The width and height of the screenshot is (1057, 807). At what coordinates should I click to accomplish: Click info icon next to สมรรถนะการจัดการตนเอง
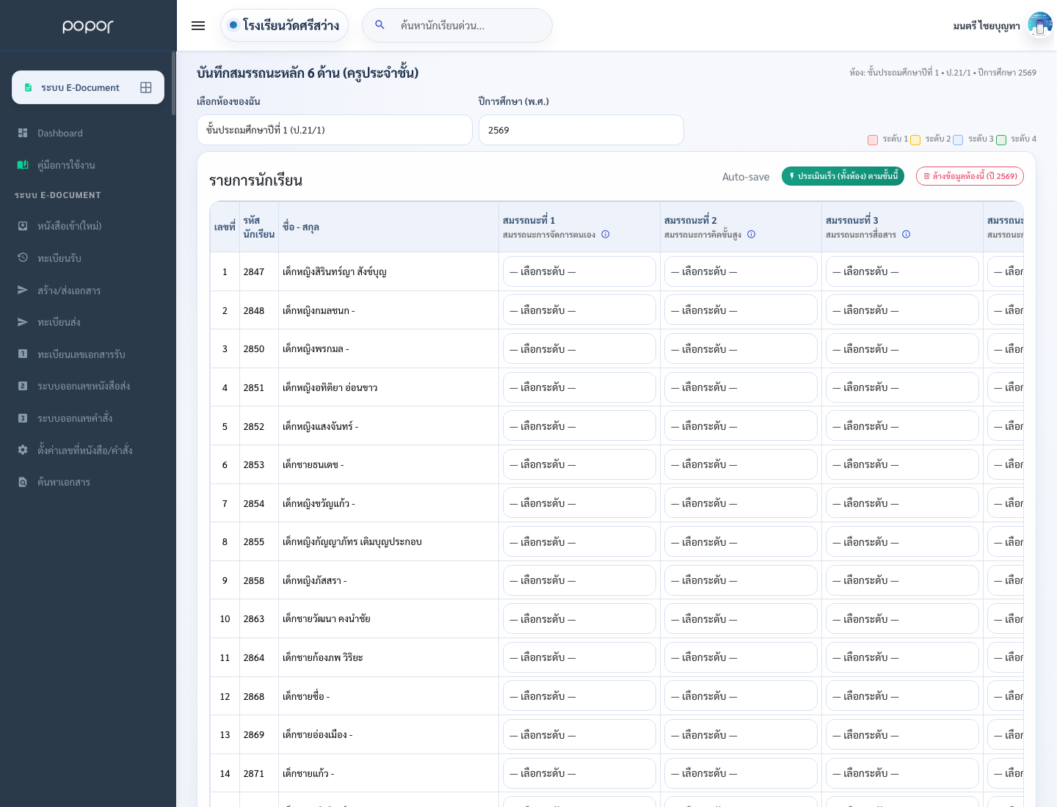[606, 235]
